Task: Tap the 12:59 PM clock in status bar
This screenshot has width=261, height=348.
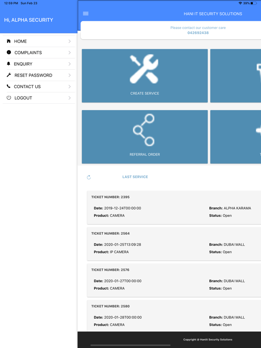Action: pyautogui.click(x=11, y=3)
